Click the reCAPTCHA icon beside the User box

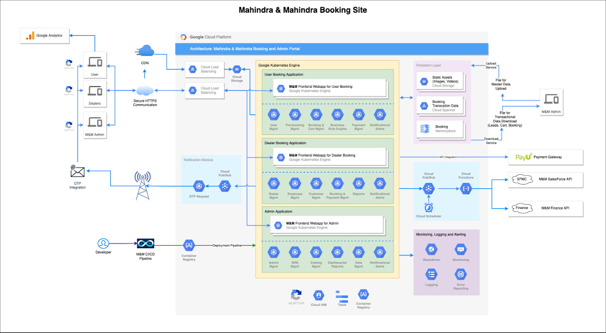click(69, 63)
